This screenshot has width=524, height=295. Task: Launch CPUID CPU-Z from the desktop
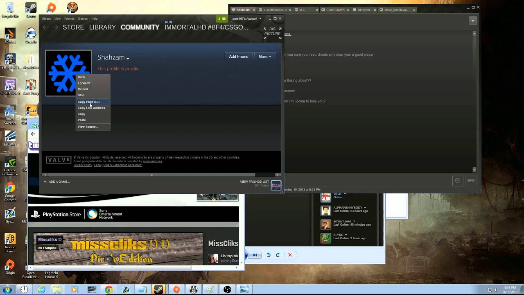click(10, 87)
